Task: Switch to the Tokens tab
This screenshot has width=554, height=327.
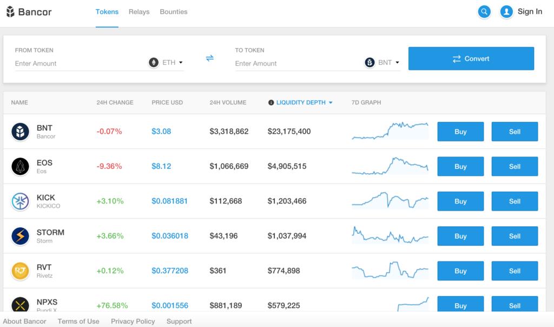Action: point(107,12)
